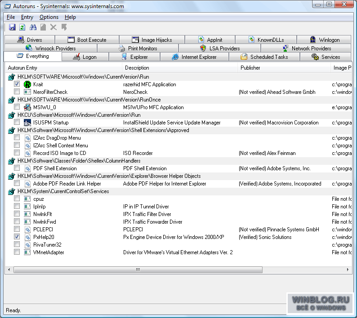Click the RivaTuner32 entry icon
The image size is (357, 318).
27,245
